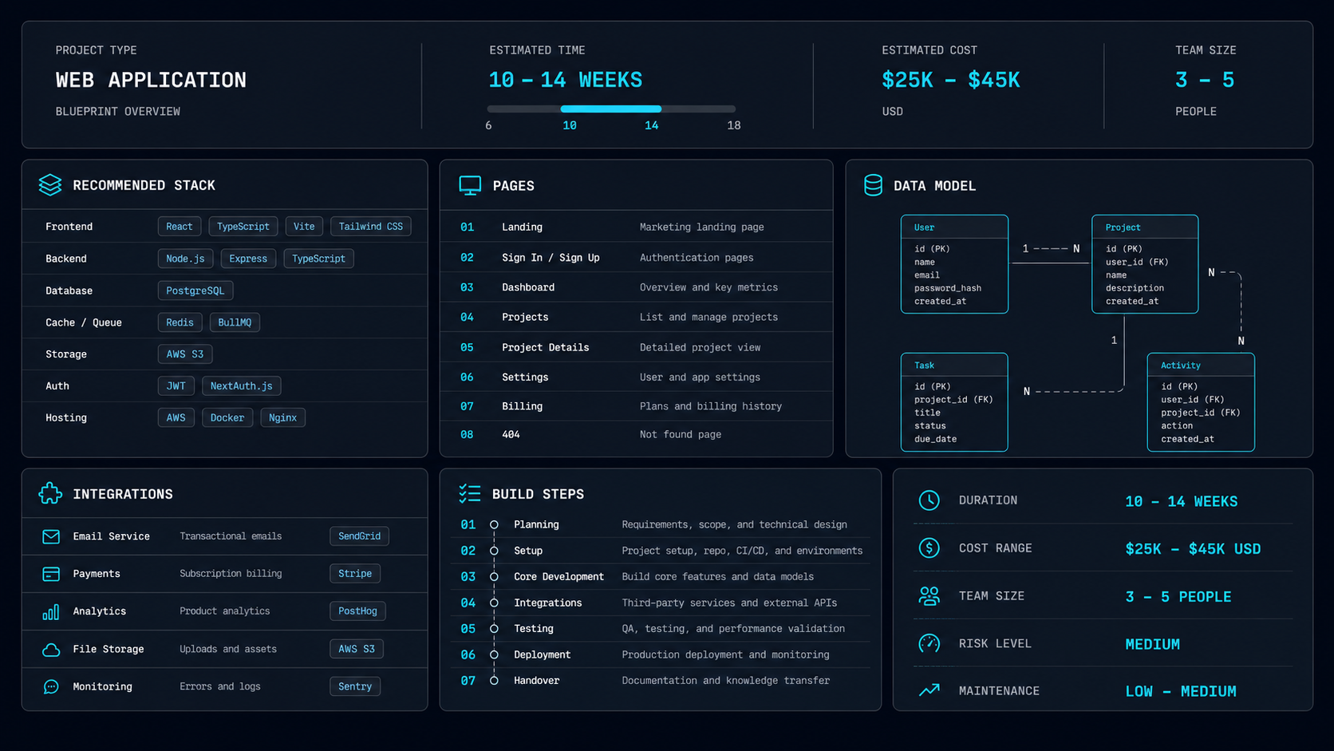Select the Sign In / Sign Up page row

[637, 258]
